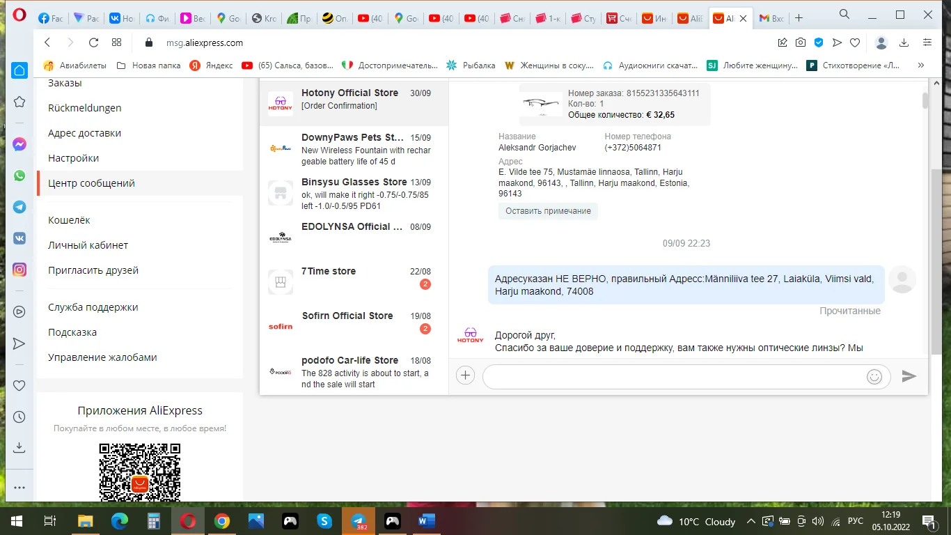Click the Оставить примечание button
Screen dimensions: 951x535
pos(548,211)
